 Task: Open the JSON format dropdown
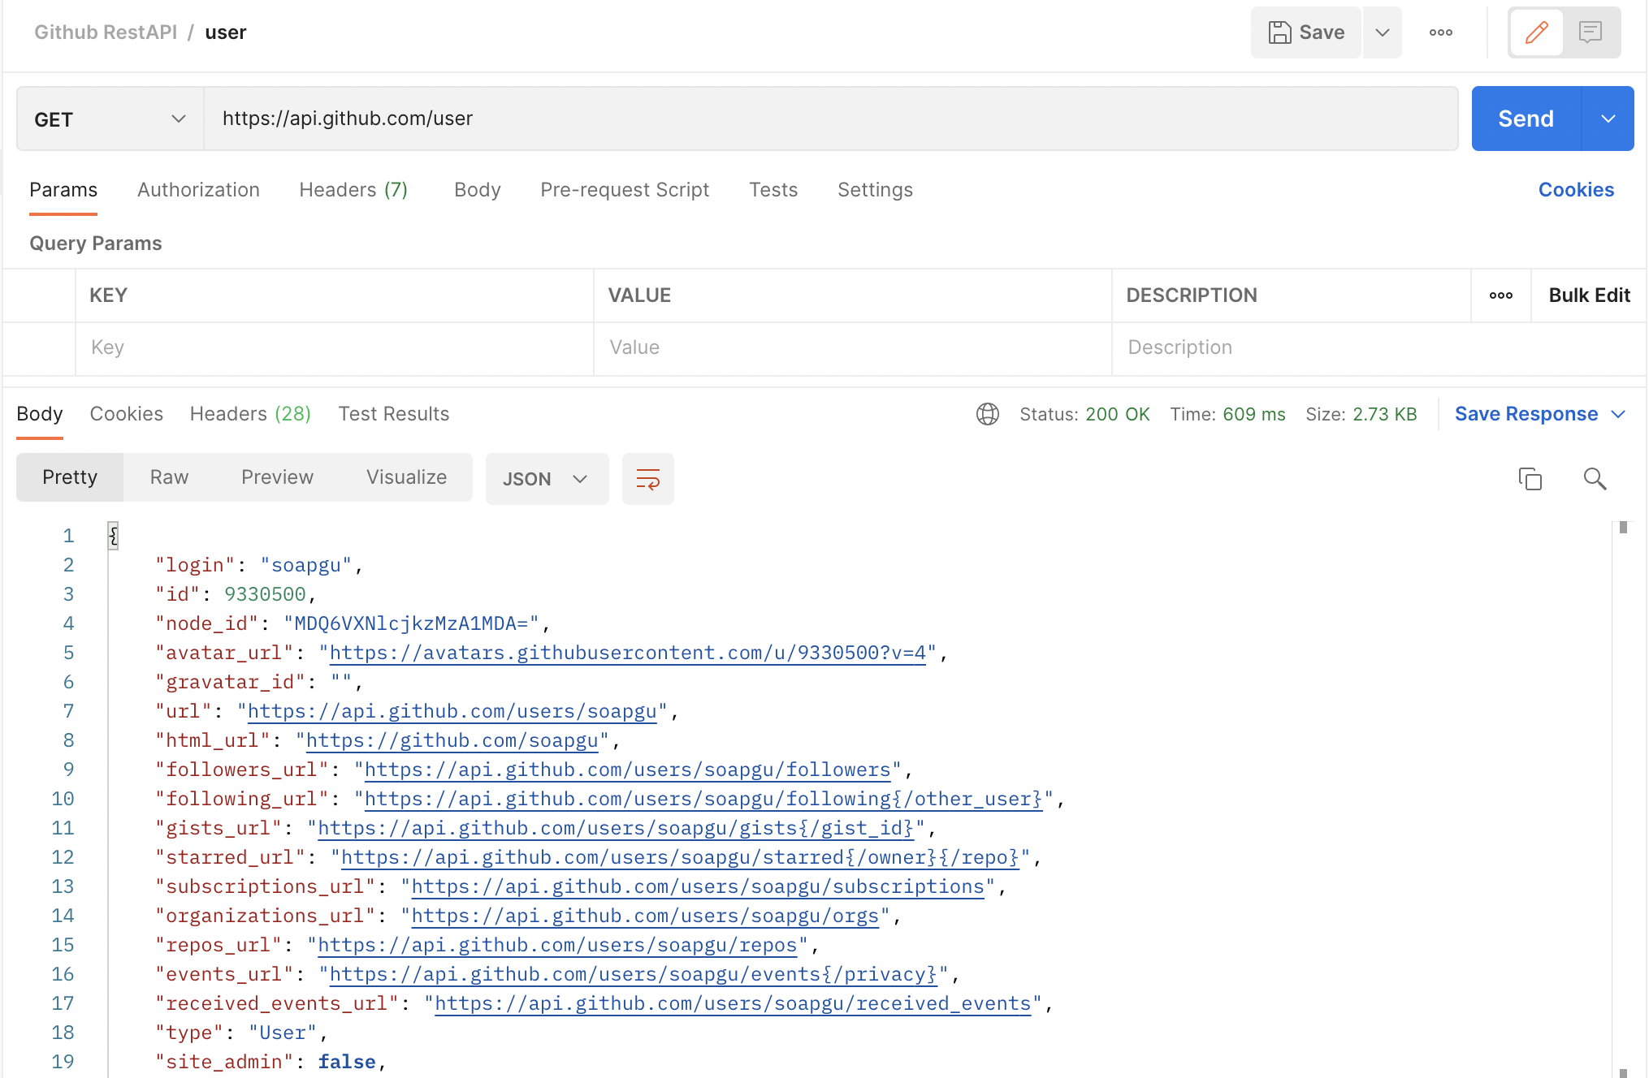547,479
